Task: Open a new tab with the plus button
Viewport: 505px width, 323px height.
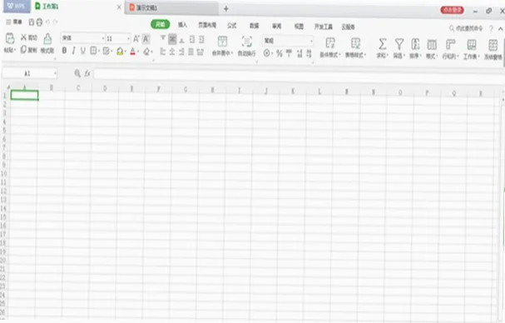Action: click(226, 8)
